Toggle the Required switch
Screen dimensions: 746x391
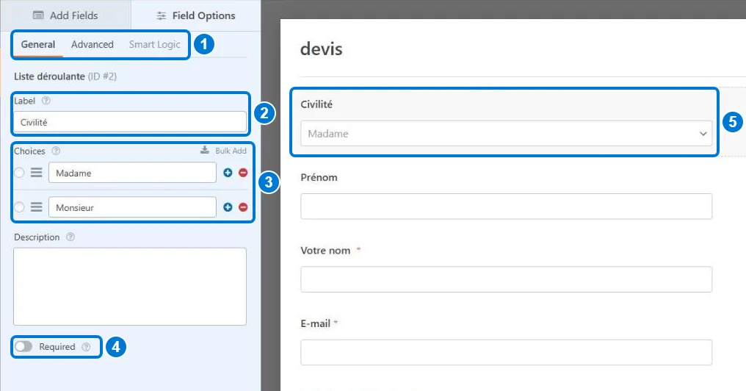coord(23,346)
